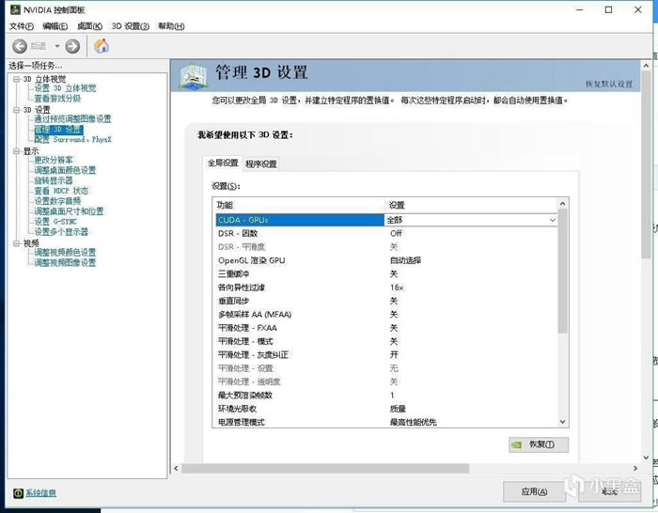
Task: Select the 平滑处理 - 灰度纠正 row
Action: pos(386,354)
